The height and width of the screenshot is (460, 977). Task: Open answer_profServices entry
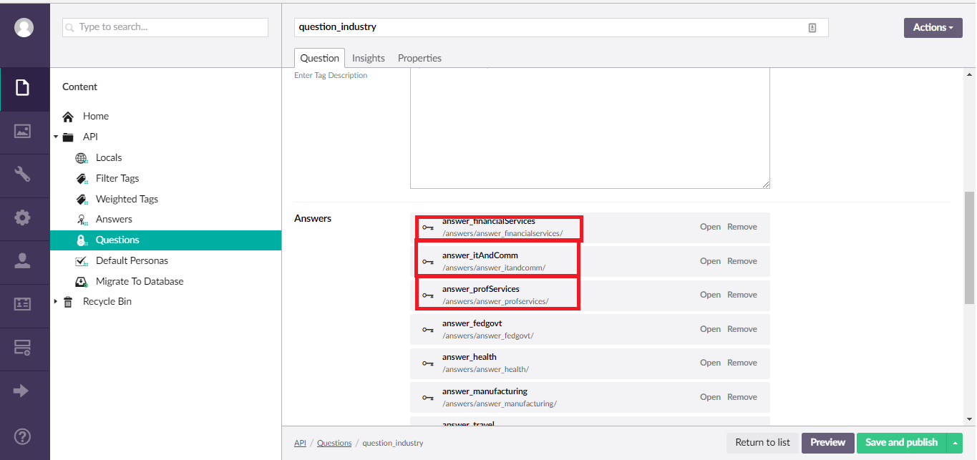tap(710, 295)
